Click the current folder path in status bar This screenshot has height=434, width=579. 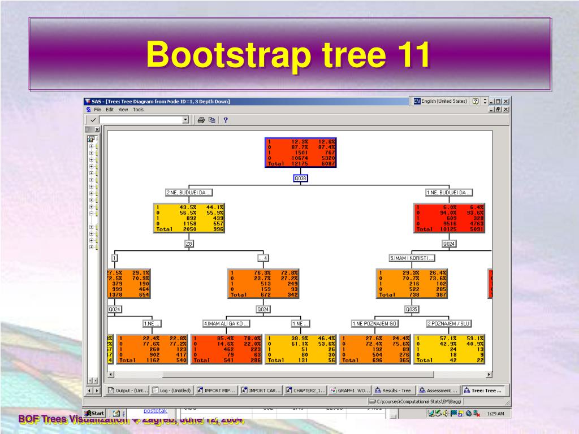[x=415, y=402]
